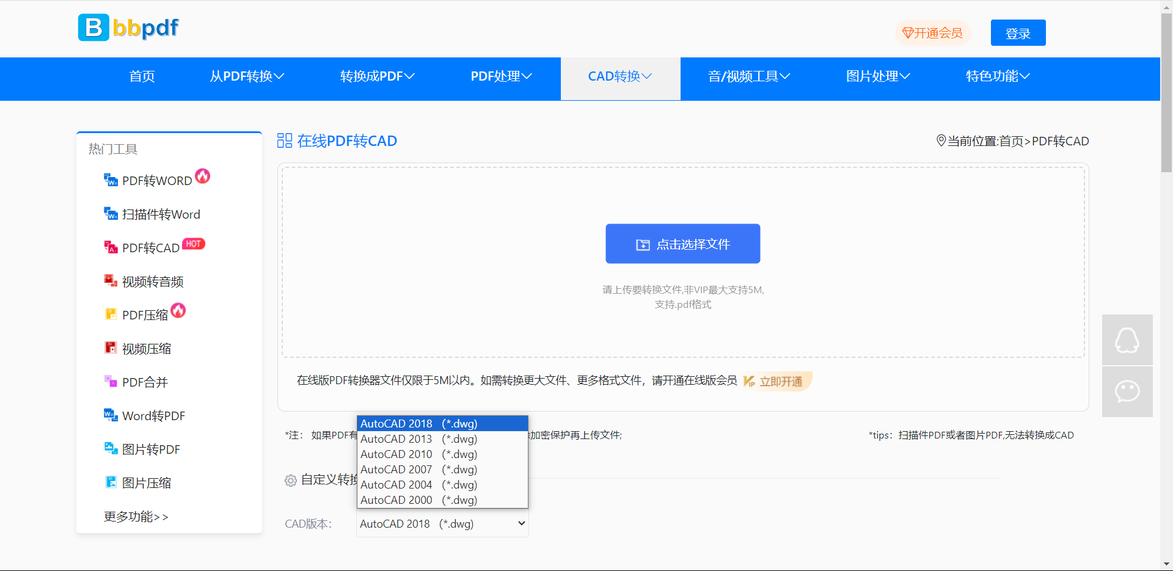Click the grid icon beside 在线PDF转CAD

pyautogui.click(x=285, y=140)
